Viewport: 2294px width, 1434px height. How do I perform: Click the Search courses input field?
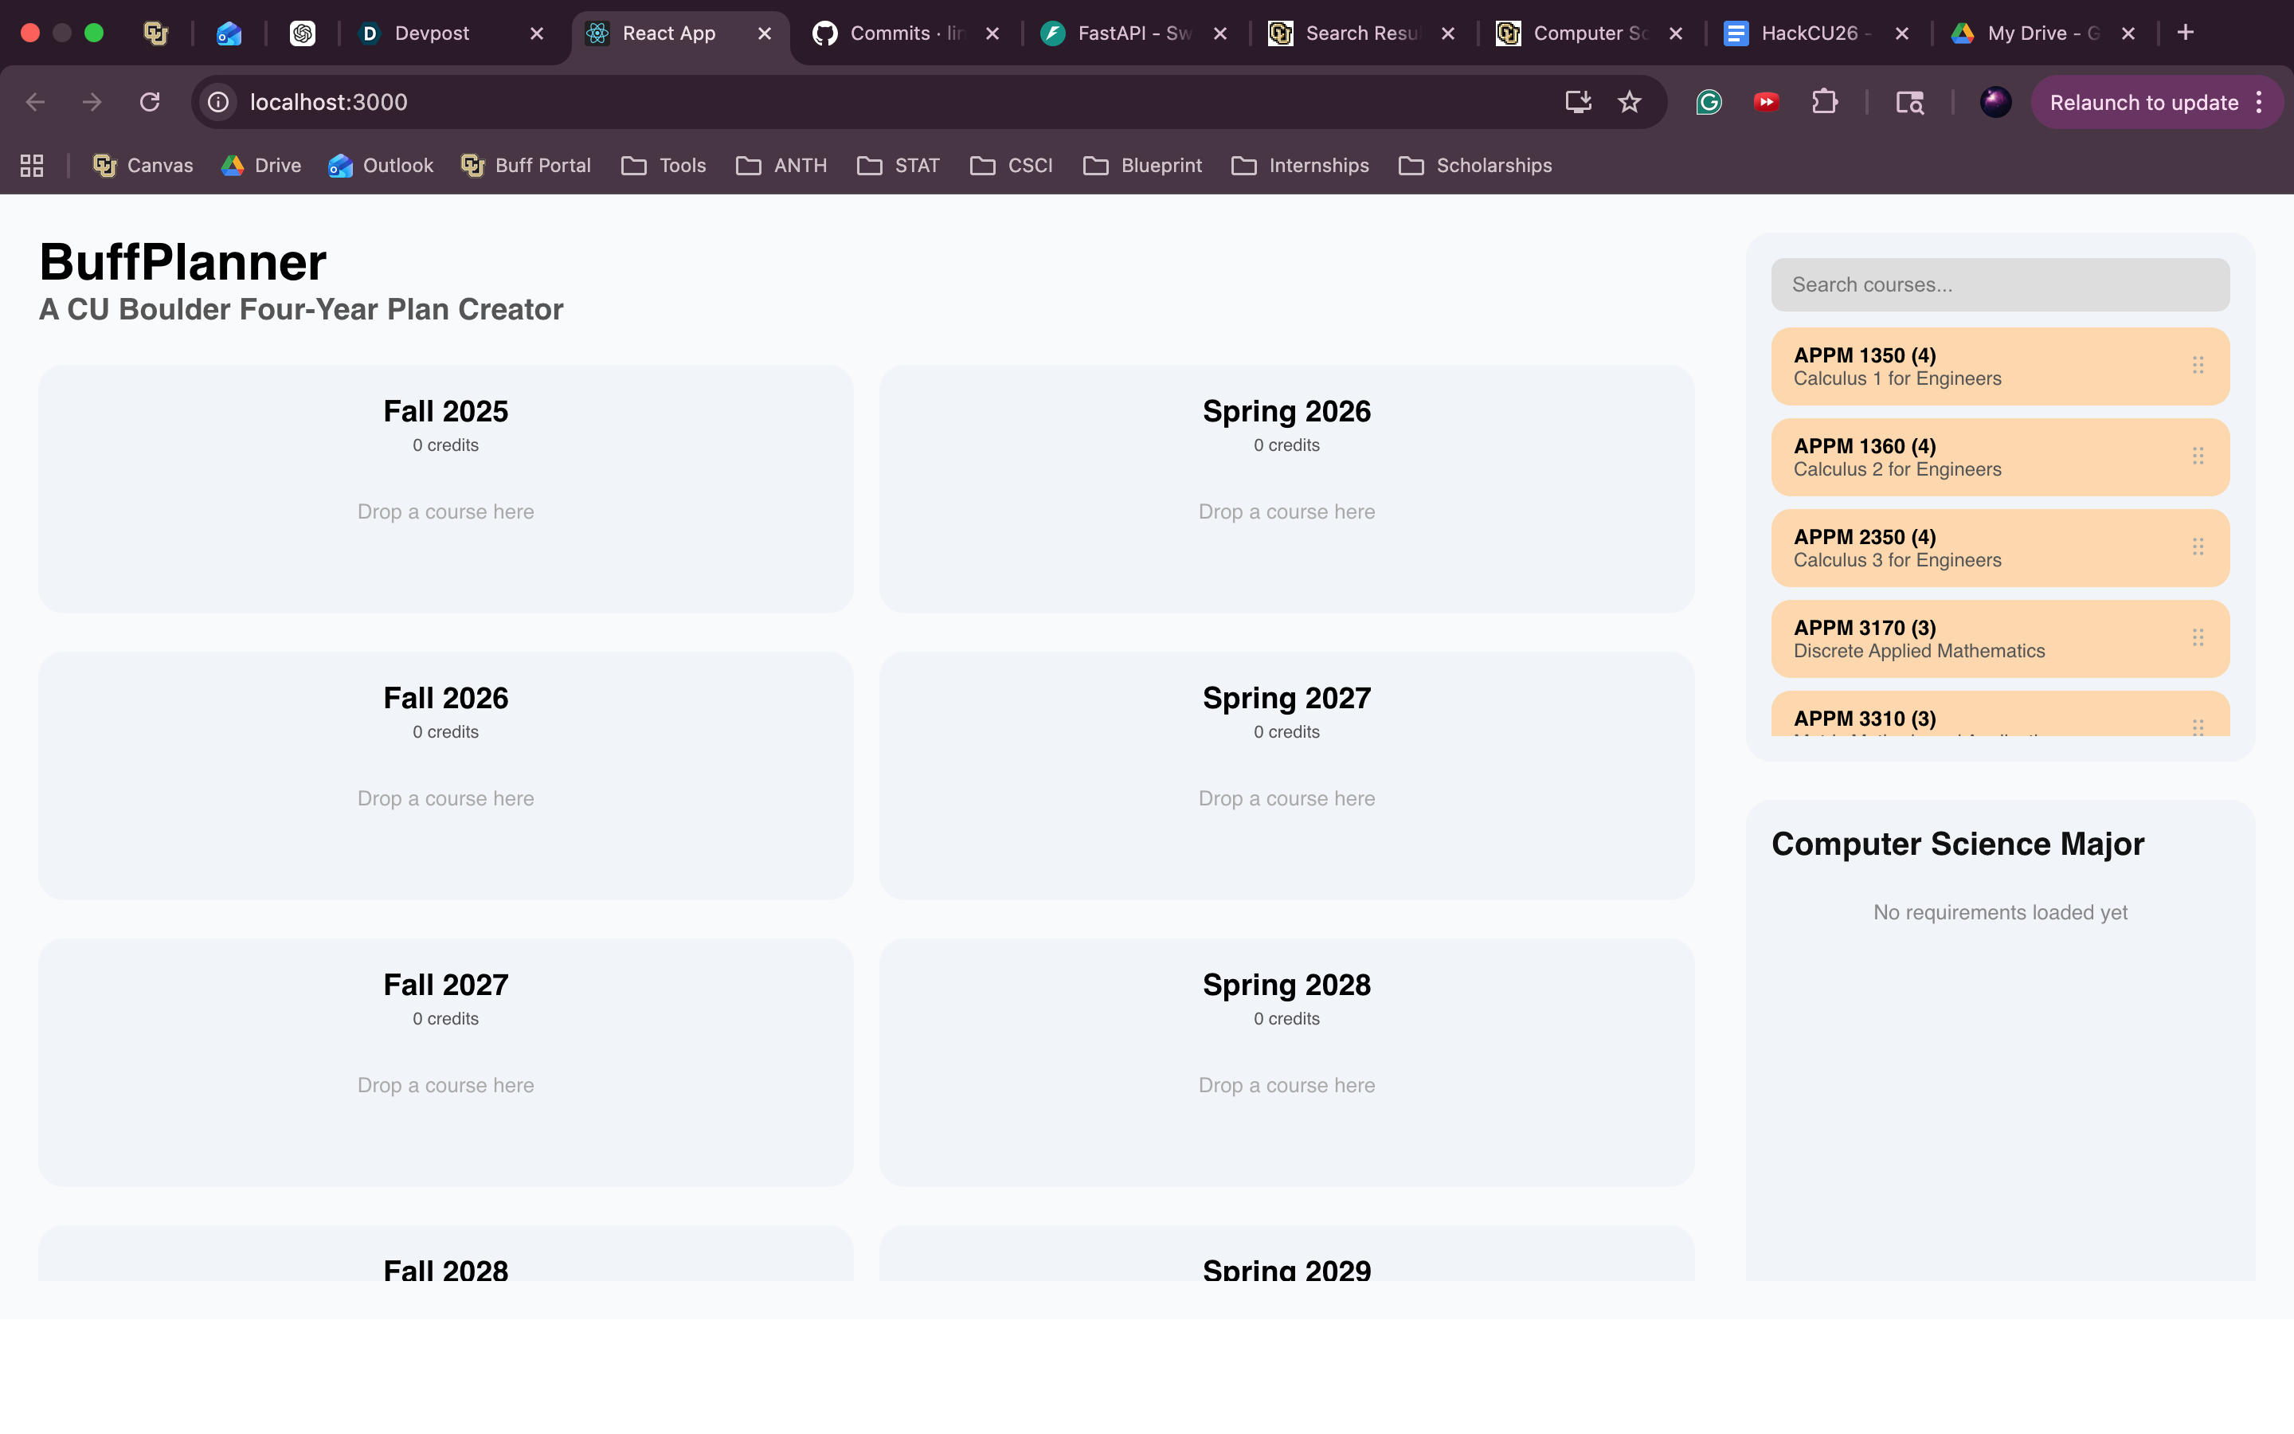(1999, 284)
